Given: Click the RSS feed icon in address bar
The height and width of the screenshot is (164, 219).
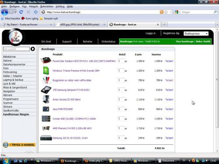Looking at the screenshot, I should pyautogui.click(x=162, y=12).
